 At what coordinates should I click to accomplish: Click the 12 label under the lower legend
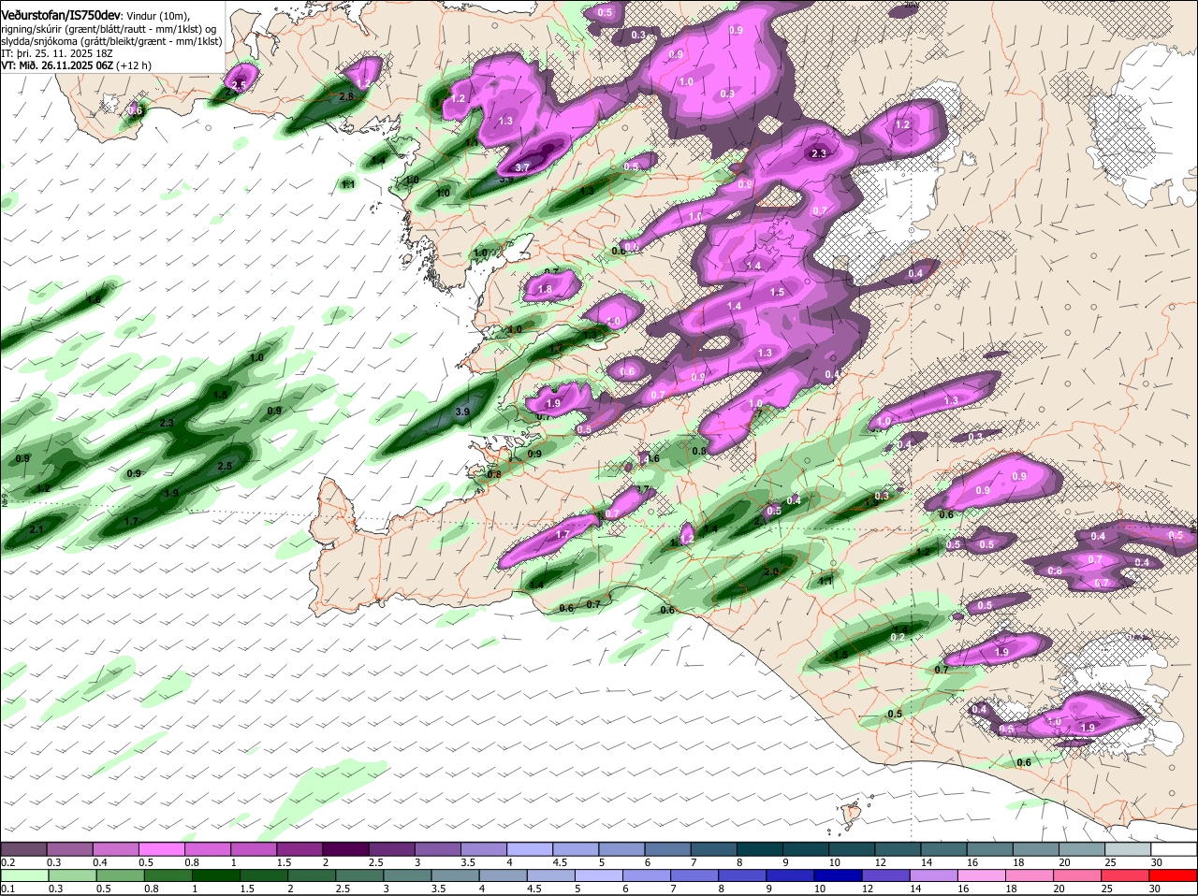pyautogui.click(x=868, y=889)
